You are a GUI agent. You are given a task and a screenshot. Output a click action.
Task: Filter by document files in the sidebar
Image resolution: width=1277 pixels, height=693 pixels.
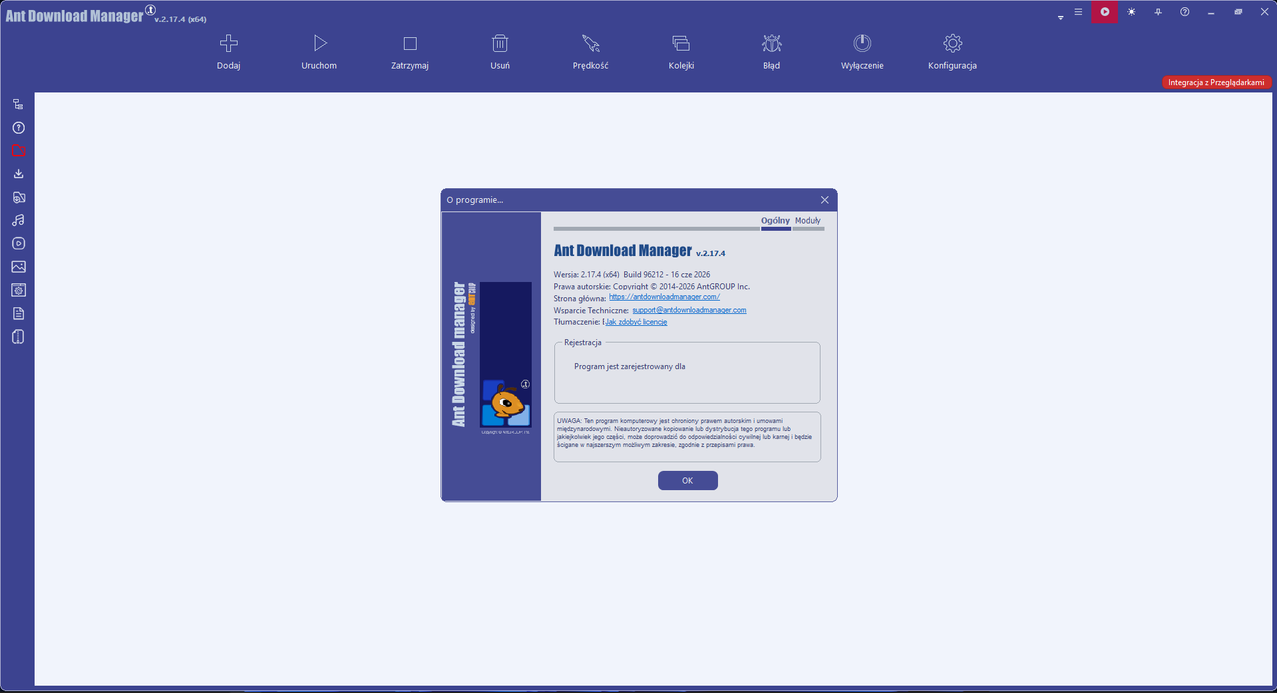19,313
